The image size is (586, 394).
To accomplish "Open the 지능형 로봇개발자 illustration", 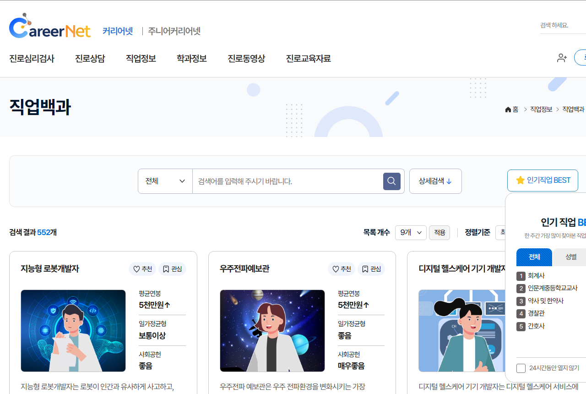I will [73, 331].
